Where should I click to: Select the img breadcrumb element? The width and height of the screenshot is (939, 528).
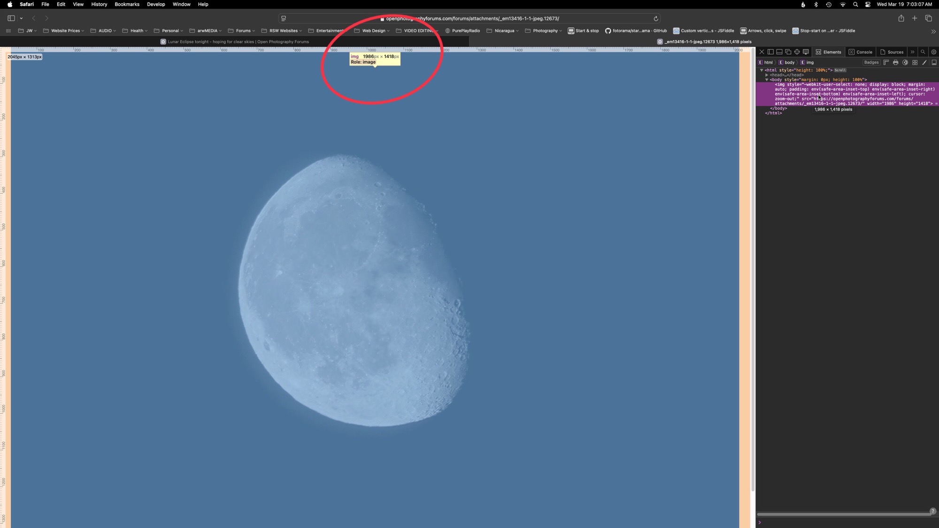pyautogui.click(x=807, y=62)
